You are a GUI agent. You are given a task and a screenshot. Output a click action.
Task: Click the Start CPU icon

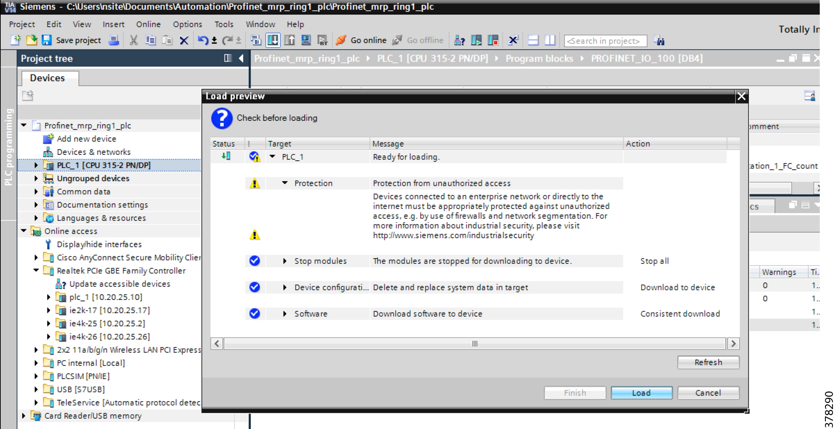click(476, 40)
